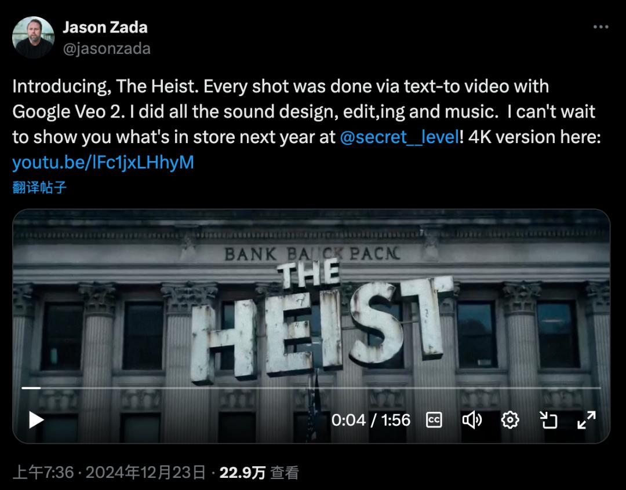Expand video to fullscreen

[x=587, y=420]
